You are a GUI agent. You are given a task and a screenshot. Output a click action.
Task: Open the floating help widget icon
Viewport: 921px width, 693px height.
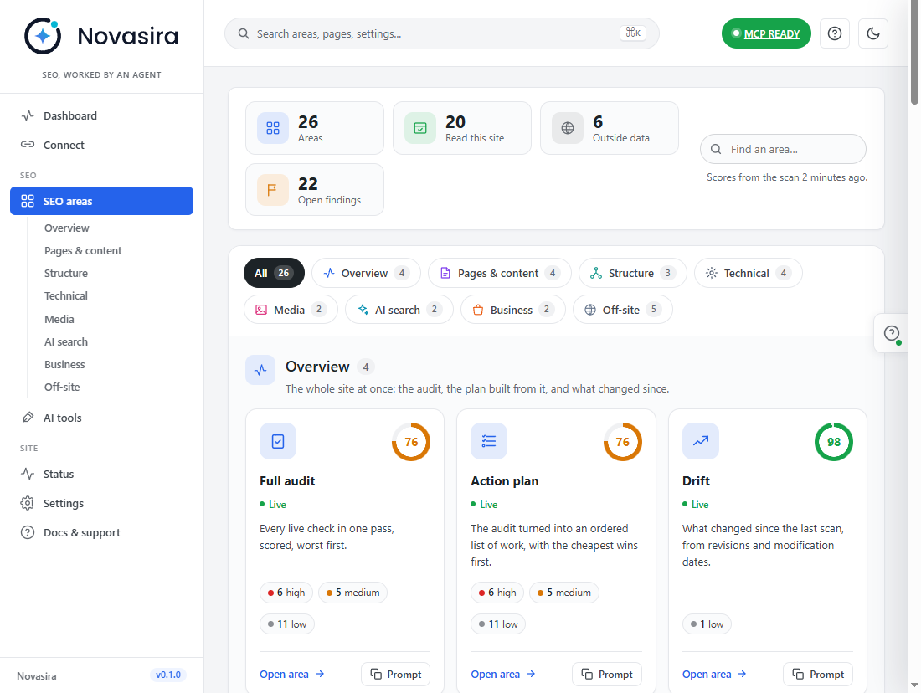[x=892, y=334]
